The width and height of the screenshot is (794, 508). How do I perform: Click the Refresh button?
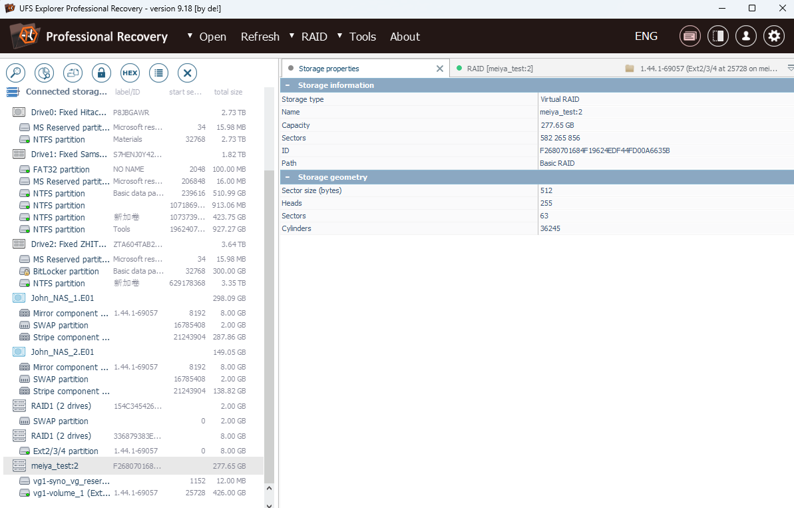260,37
